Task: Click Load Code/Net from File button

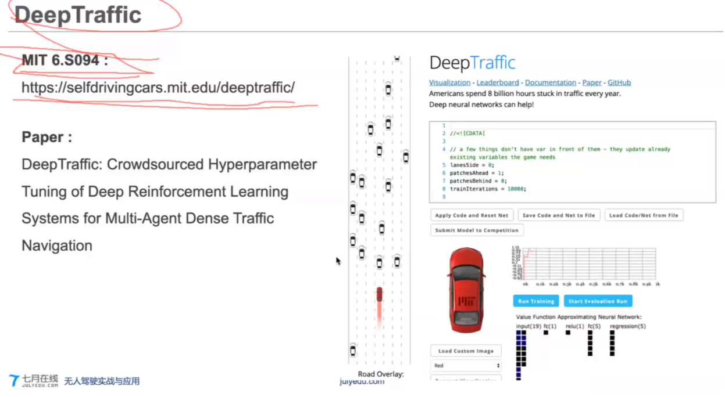Action: point(644,215)
